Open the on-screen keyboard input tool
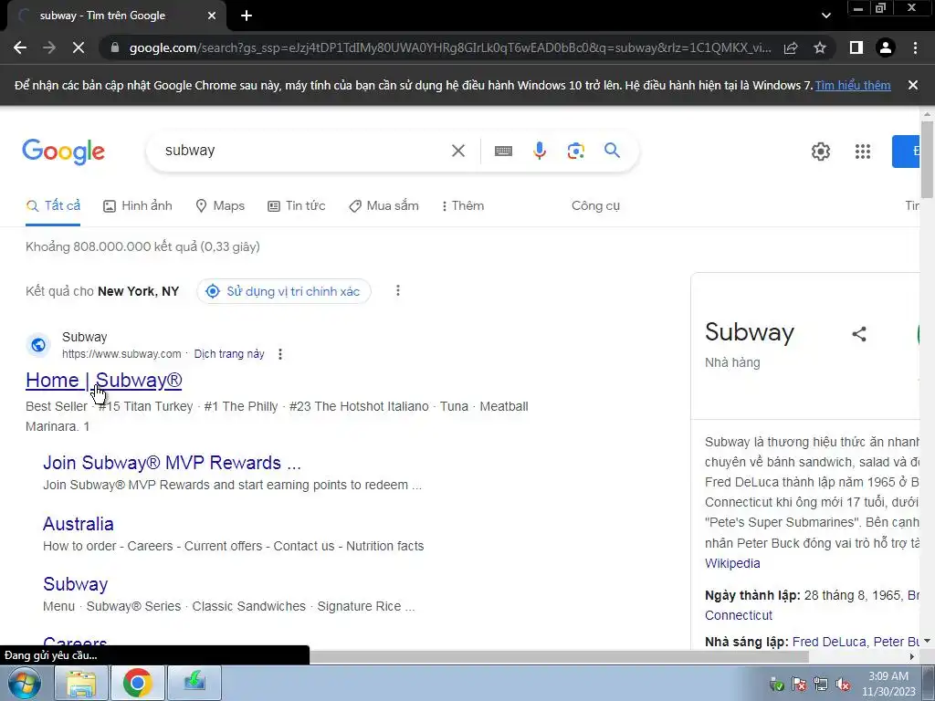The width and height of the screenshot is (935, 701). pyautogui.click(x=503, y=151)
